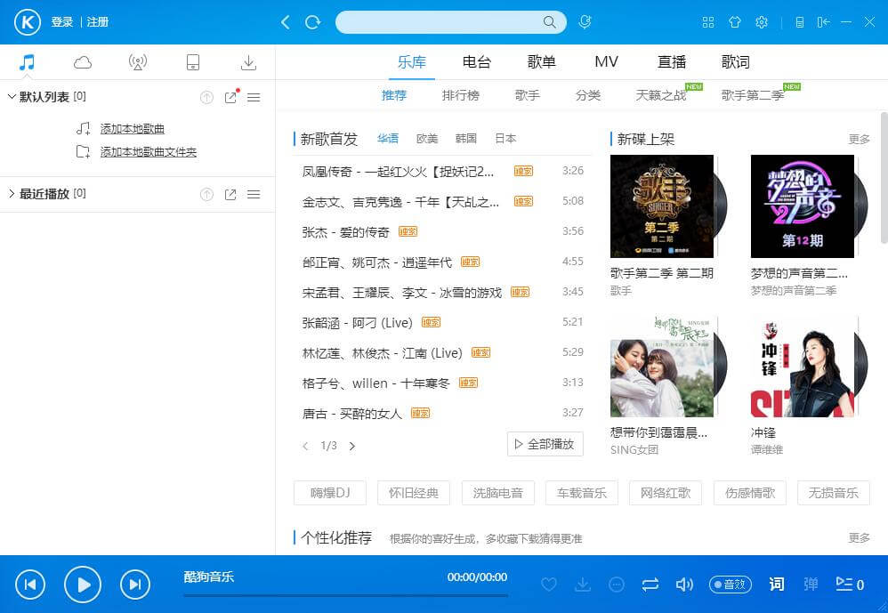
Task: Click upload icon for 默认列表
Action: click(x=206, y=97)
